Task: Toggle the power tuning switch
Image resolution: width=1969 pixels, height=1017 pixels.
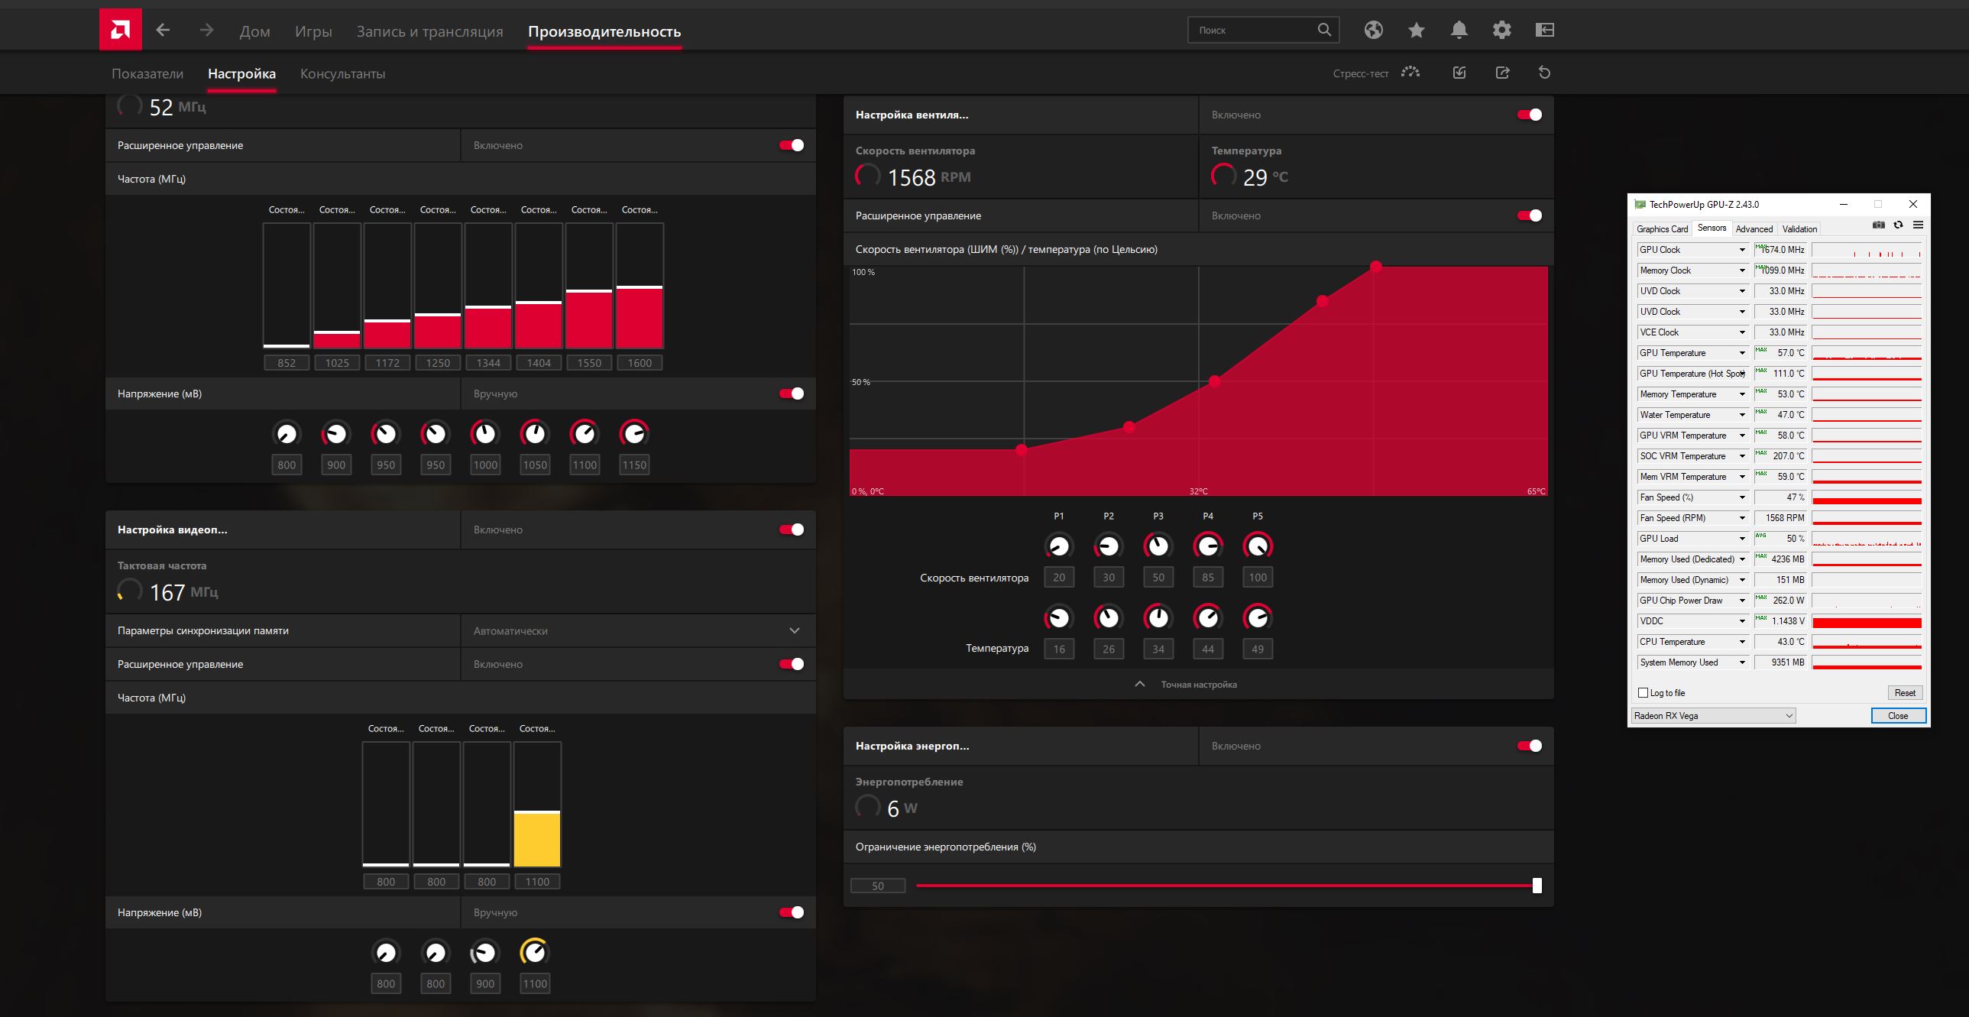Action: tap(1530, 746)
